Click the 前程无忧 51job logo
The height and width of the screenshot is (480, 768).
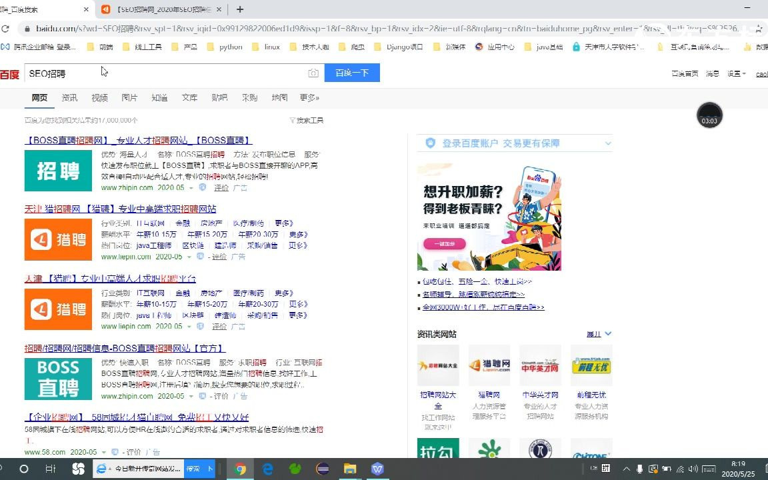591,365
